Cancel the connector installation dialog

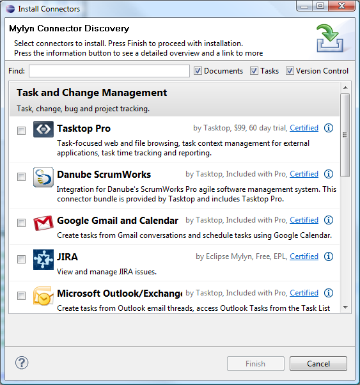tap(318, 364)
